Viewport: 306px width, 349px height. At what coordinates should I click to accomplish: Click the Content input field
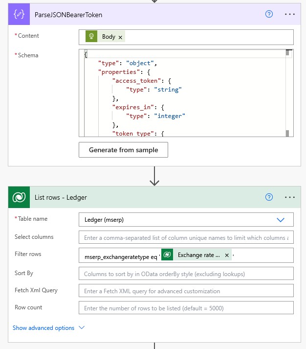coord(186,37)
